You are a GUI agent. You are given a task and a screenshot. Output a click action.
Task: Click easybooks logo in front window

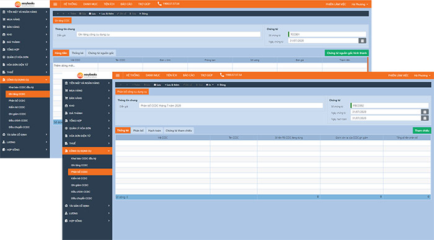click(x=87, y=75)
